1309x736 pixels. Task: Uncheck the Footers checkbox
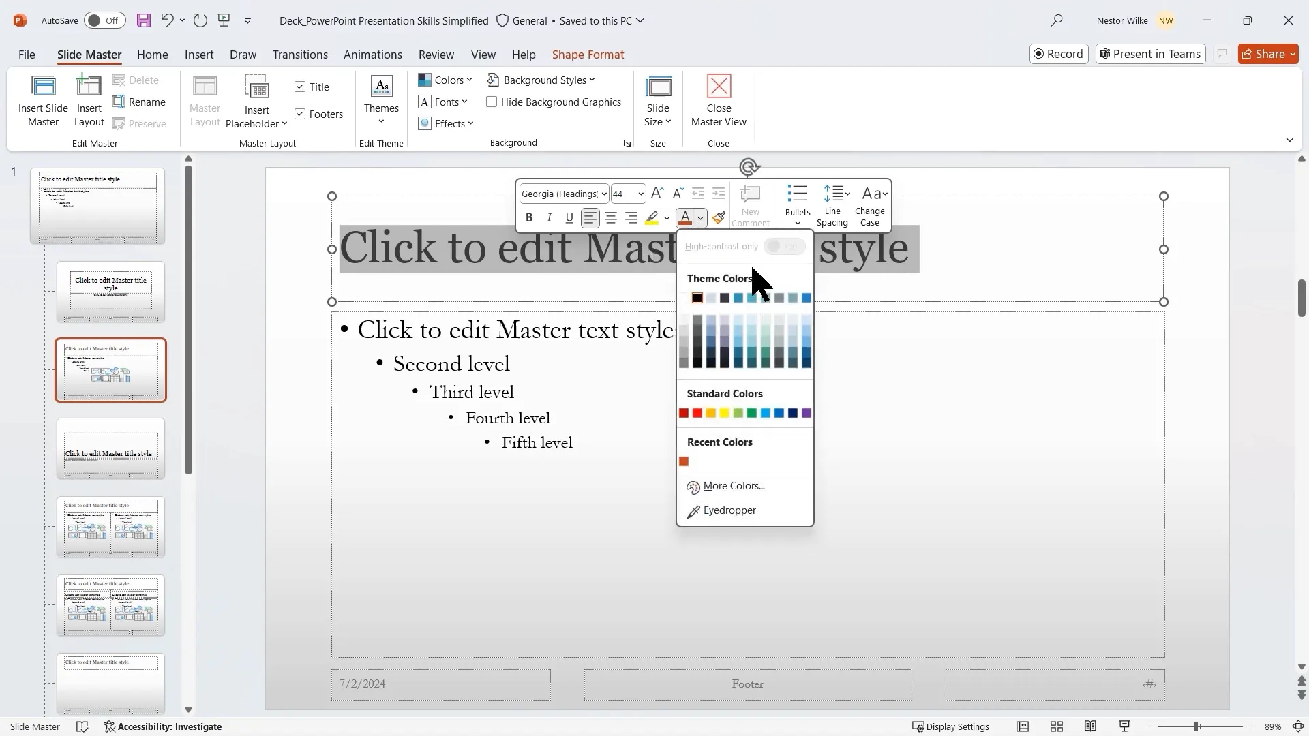(300, 114)
